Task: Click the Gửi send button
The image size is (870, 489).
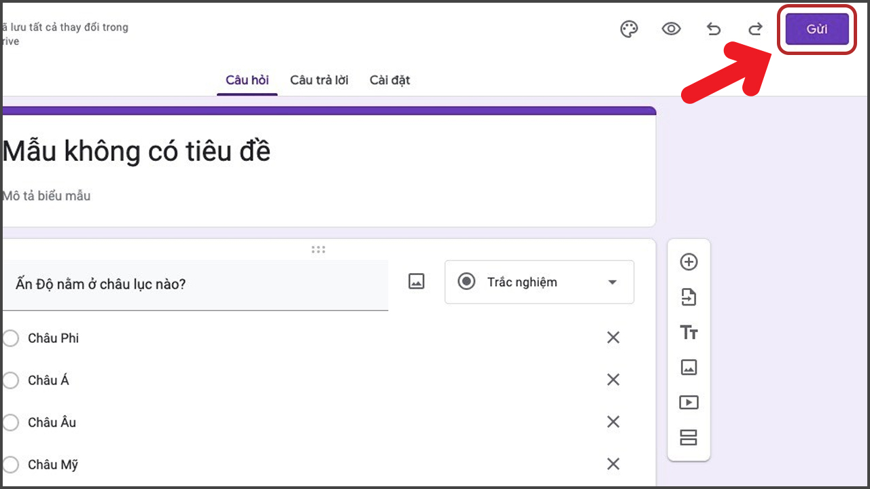Action: [817, 30]
